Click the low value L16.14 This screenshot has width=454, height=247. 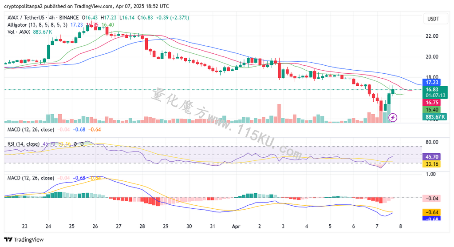coord(127,18)
